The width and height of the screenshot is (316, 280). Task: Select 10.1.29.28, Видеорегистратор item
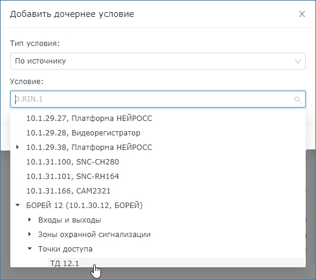83,133
